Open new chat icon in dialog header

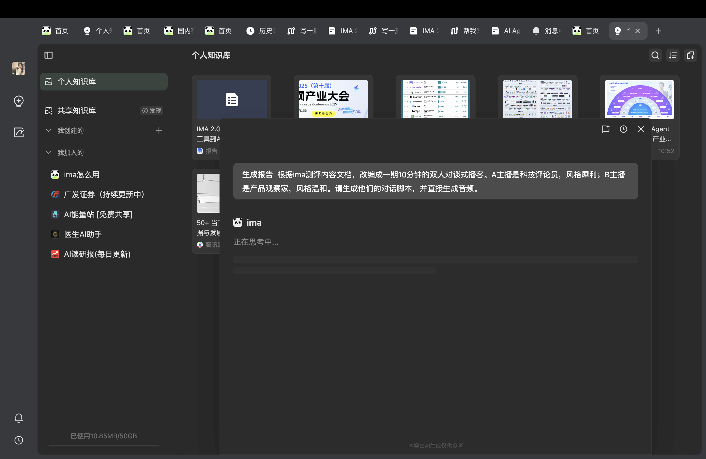pos(605,129)
